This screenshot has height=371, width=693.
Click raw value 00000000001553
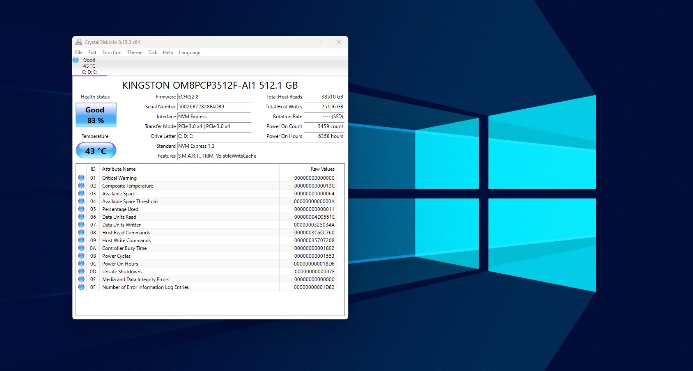coord(314,256)
